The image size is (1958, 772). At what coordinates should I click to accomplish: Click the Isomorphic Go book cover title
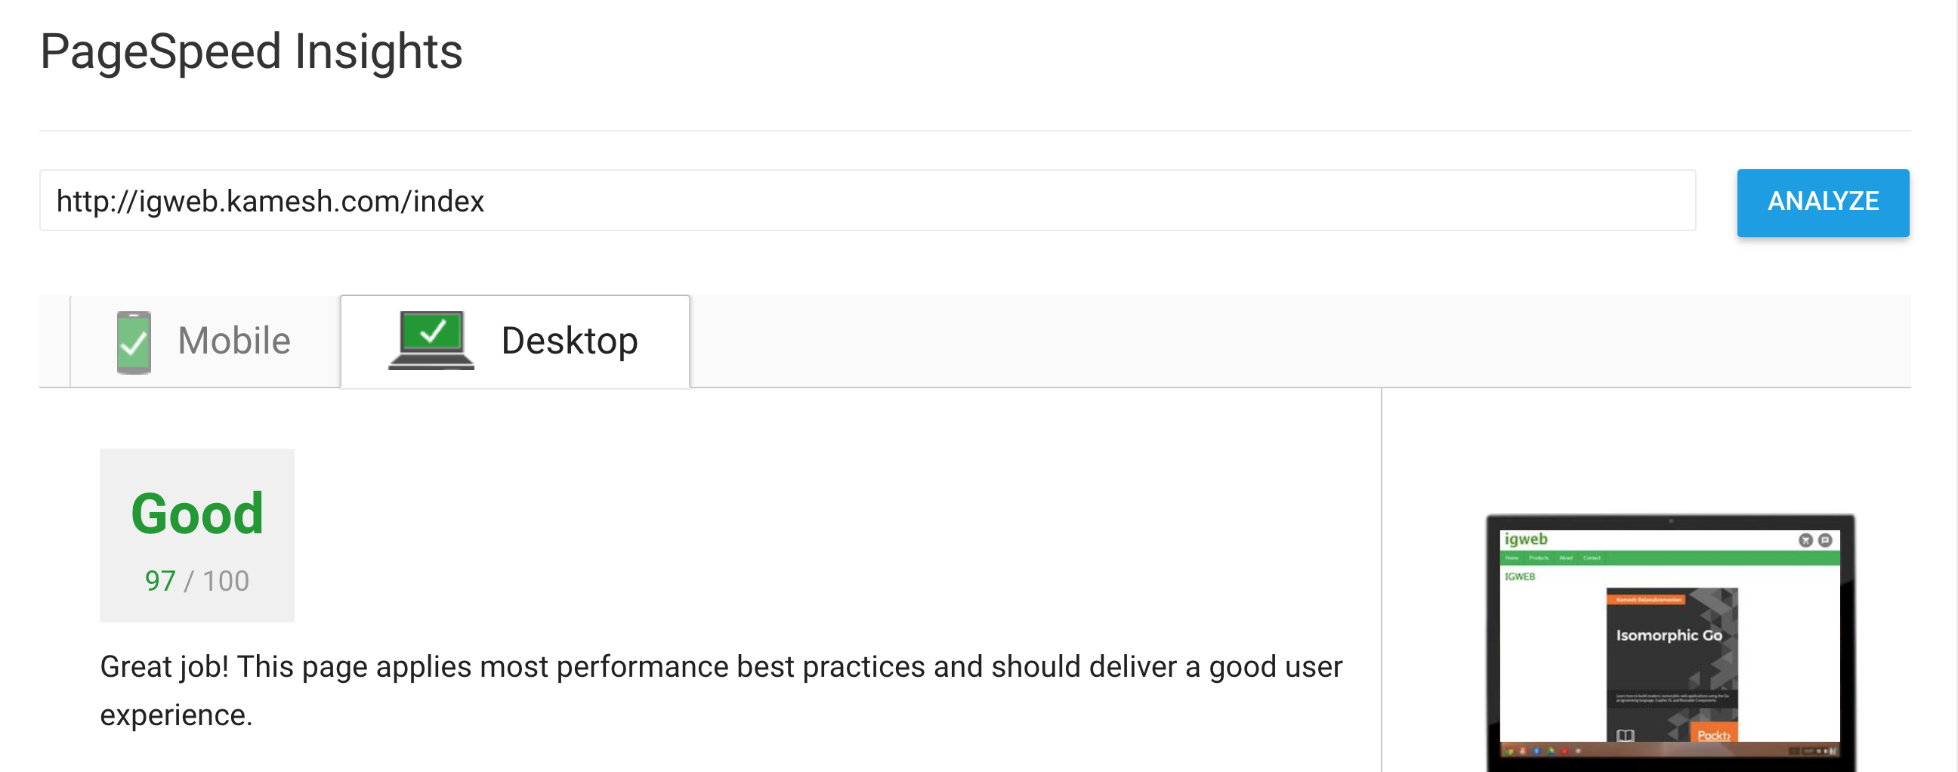(x=1669, y=635)
